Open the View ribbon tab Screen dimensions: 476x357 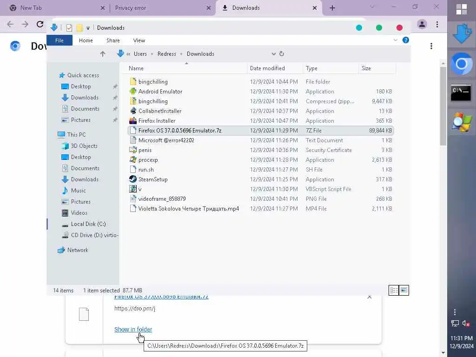tap(139, 40)
